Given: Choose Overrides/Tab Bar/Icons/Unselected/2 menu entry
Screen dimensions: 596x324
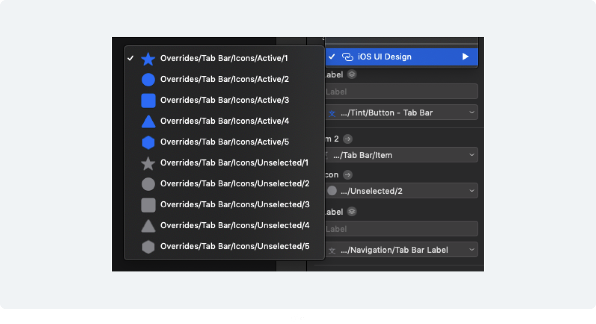Looking at the screenshot, I should (235, 184).
